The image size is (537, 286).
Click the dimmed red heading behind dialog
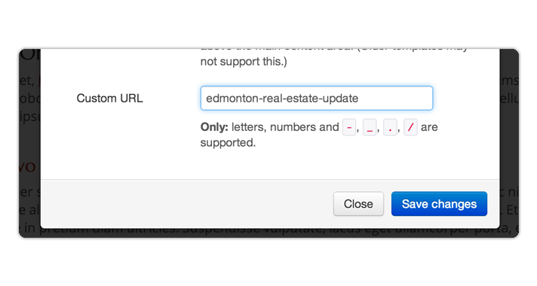28,166
